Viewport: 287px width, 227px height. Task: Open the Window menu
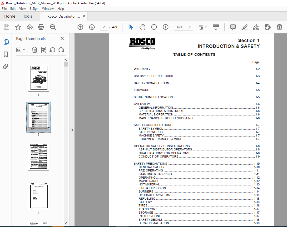pos(48,9)
